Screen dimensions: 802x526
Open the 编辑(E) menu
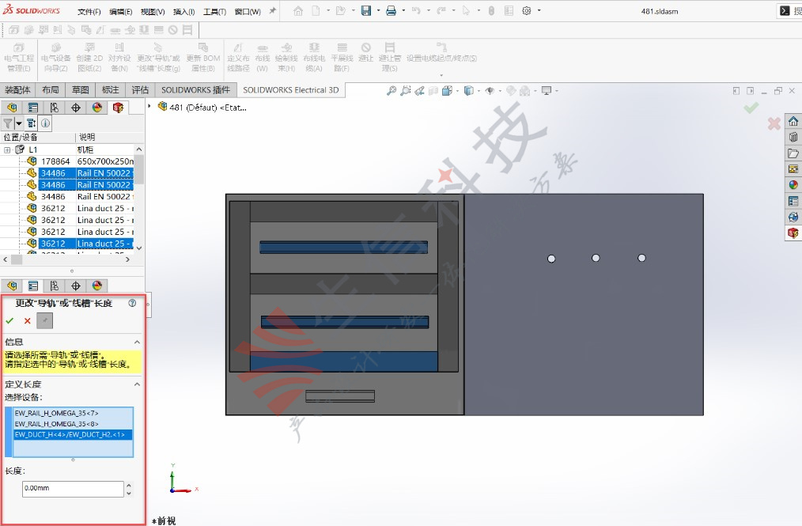(121, 11)
